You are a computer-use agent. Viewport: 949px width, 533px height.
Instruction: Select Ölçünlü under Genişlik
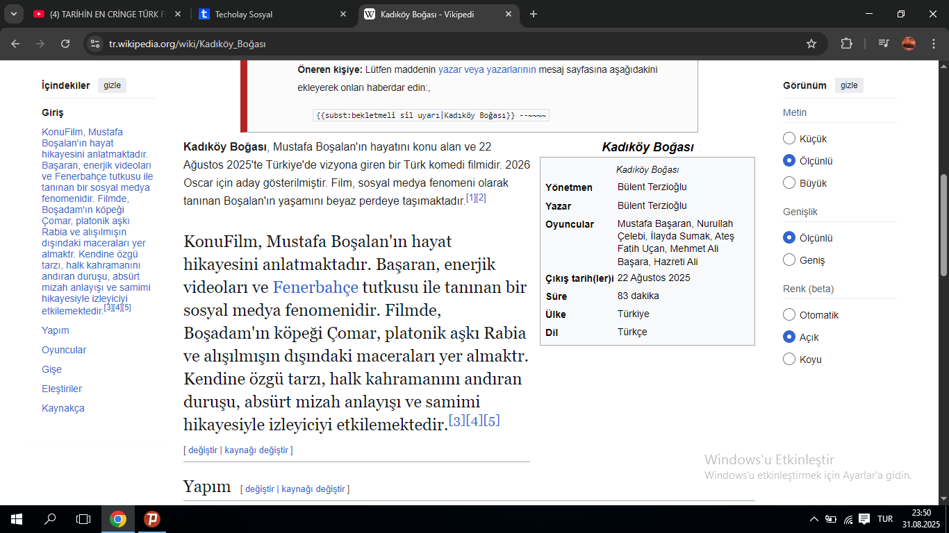click(x=789, y=237)
